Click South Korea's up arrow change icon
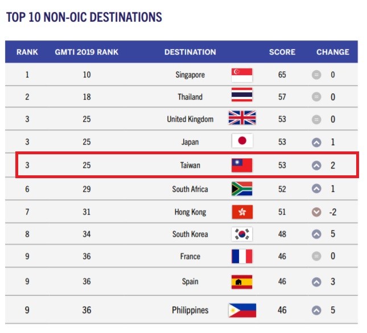Screen dimensions: 367x333 point(316,234)
